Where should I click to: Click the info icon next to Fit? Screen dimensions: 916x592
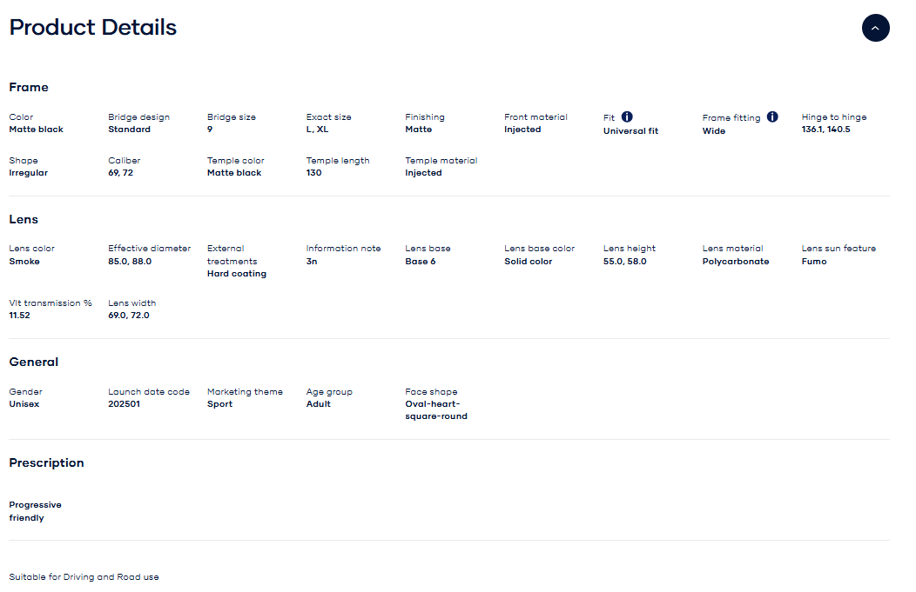(627, 116)
